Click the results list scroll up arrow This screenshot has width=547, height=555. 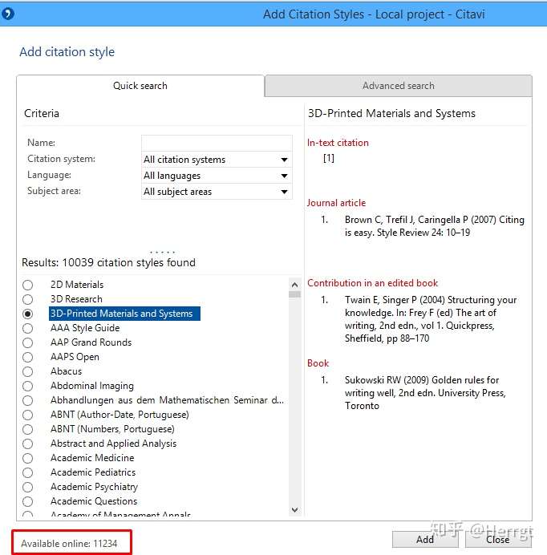(x=294, y=285)
